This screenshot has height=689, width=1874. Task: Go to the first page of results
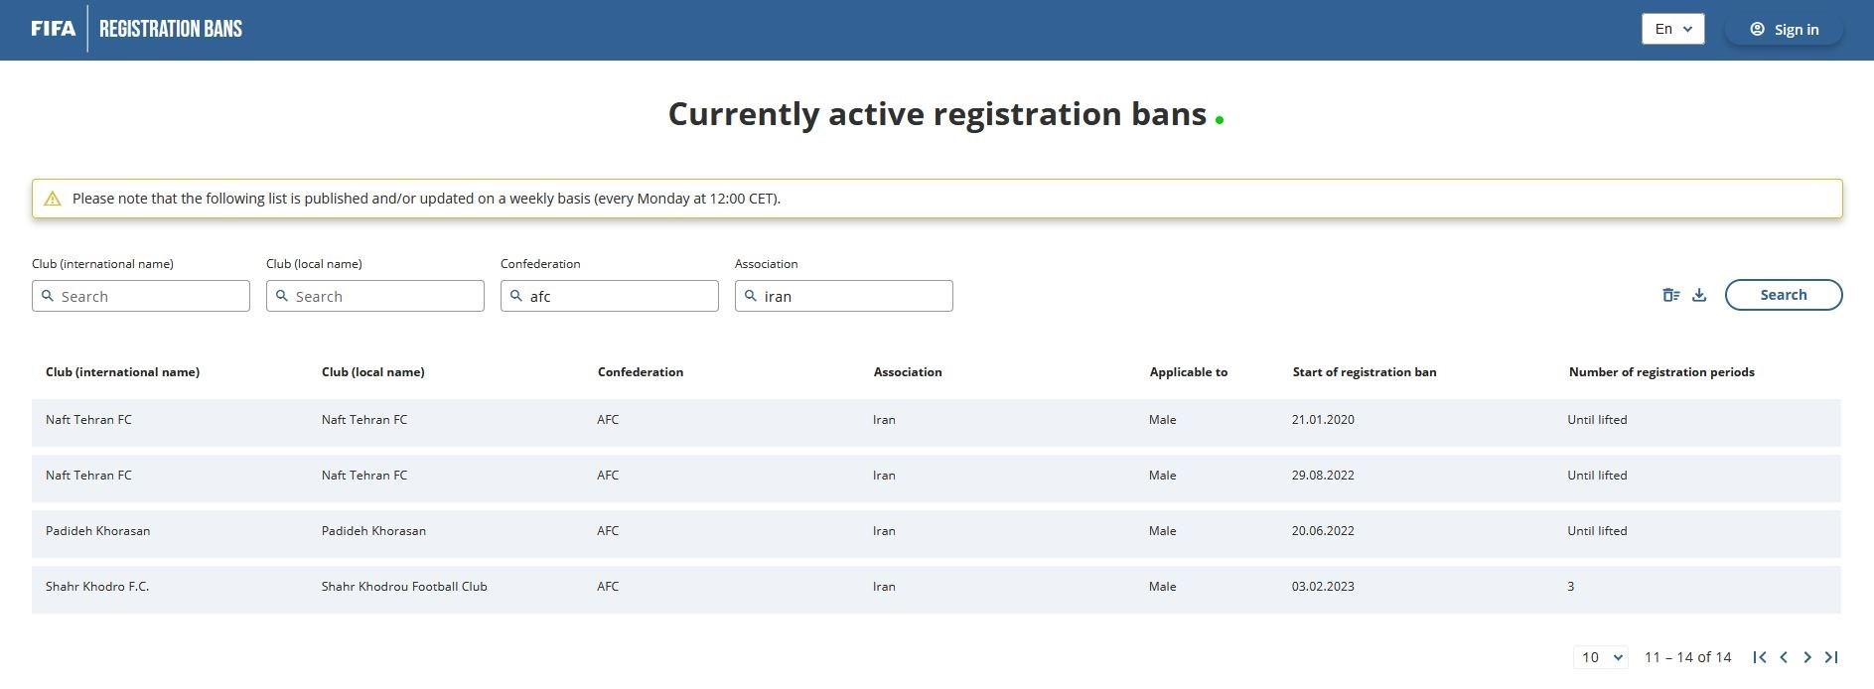[x=1760, y=657]
